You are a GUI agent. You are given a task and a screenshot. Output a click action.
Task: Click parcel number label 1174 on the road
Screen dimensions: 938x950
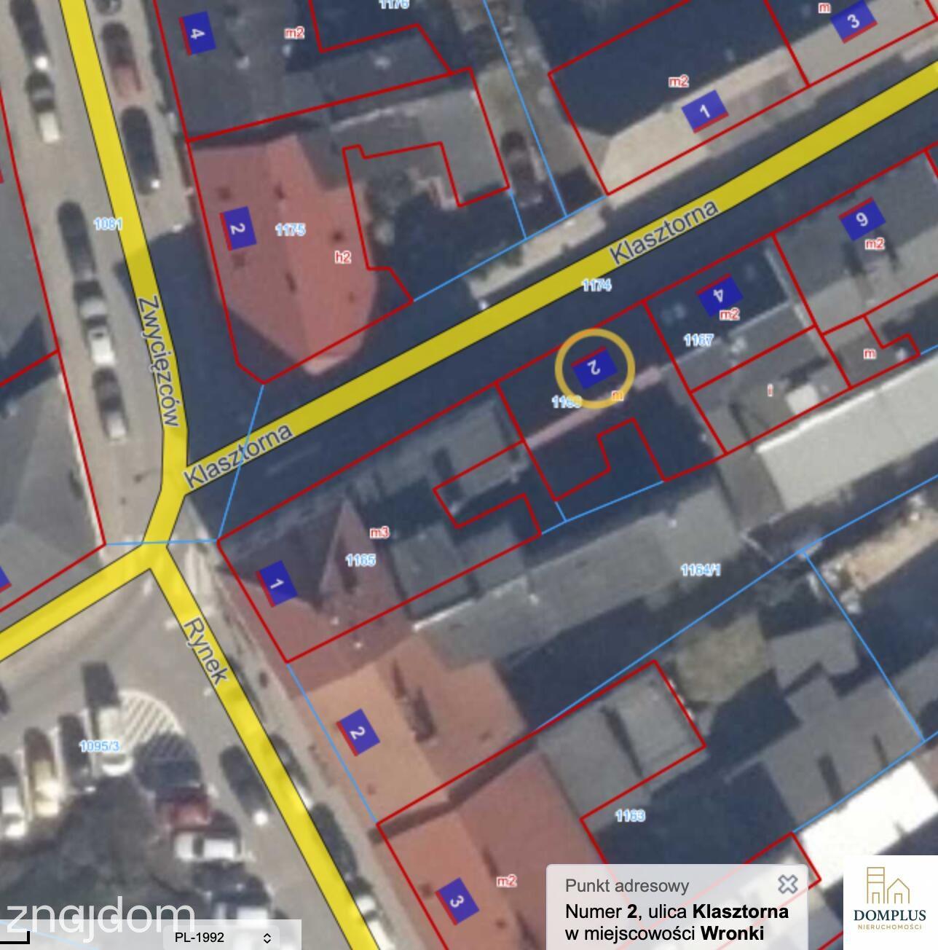pyautogui.click(x=596, y=285)
